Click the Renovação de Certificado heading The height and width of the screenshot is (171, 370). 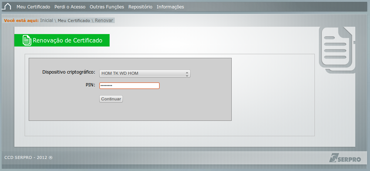click(67, 40)
